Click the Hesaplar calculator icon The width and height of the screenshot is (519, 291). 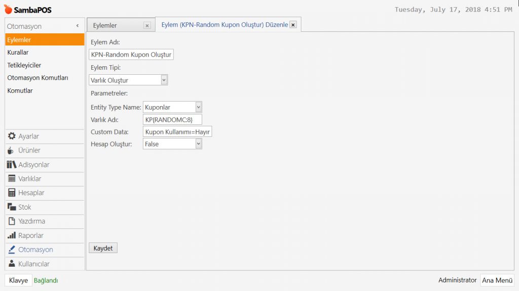coord(12,193)
